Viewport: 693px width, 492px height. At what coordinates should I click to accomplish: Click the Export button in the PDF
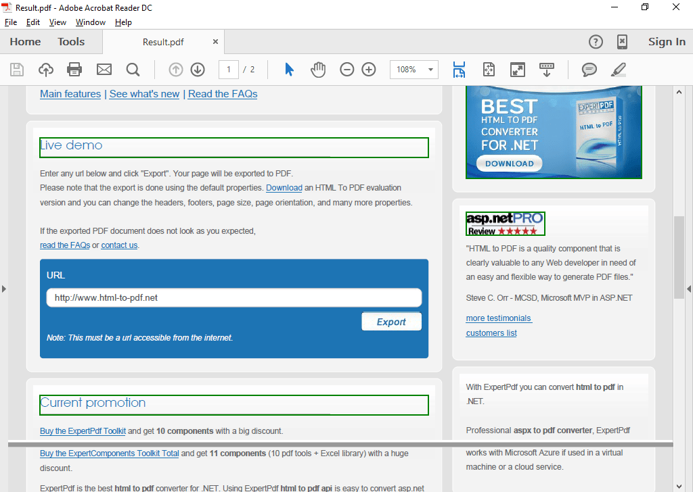[391, 321]
